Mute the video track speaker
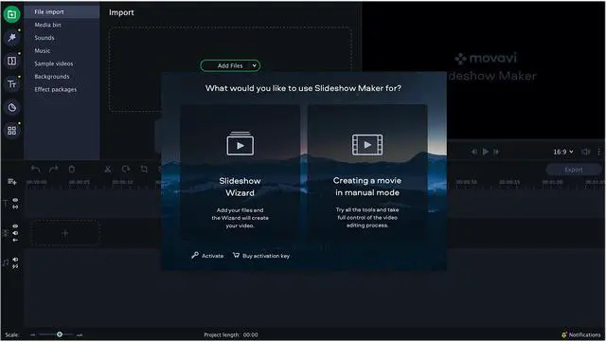Image resolution: width=606 pixels, height=342 pixels. tap(15, 233)
